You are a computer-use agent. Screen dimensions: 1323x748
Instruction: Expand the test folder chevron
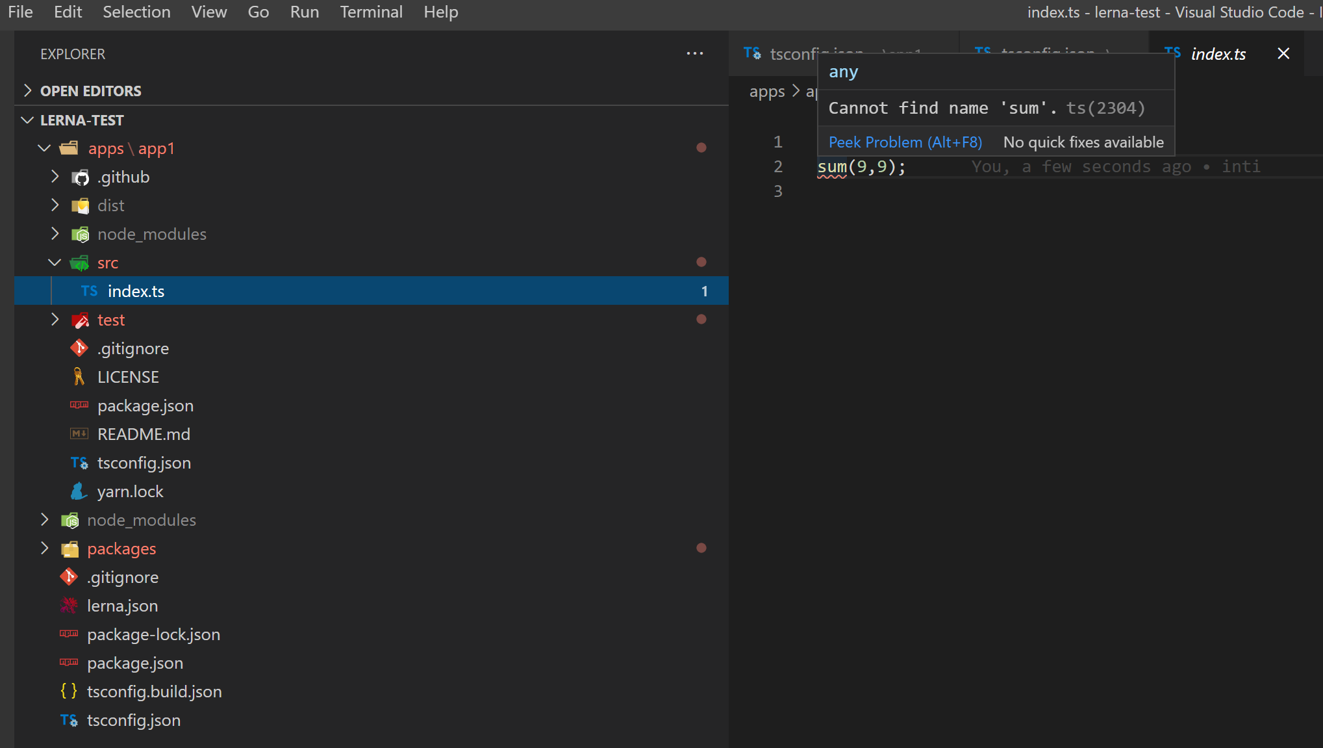pyautogui.click(x=55, y=320)
